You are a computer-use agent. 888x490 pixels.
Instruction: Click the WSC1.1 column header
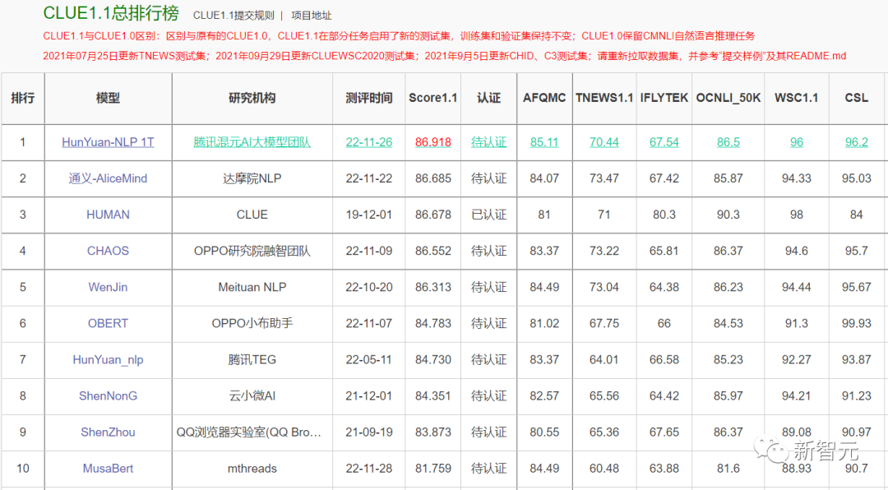pos(796,98)
